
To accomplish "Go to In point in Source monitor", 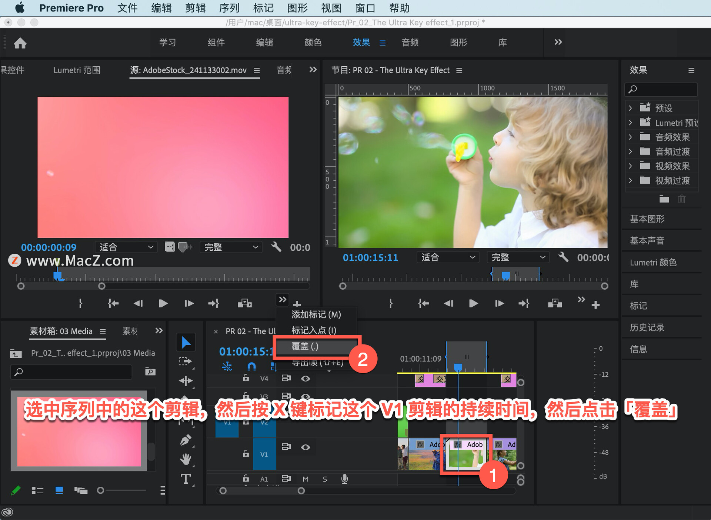I will pyautogui.click(x=113, y=304).
